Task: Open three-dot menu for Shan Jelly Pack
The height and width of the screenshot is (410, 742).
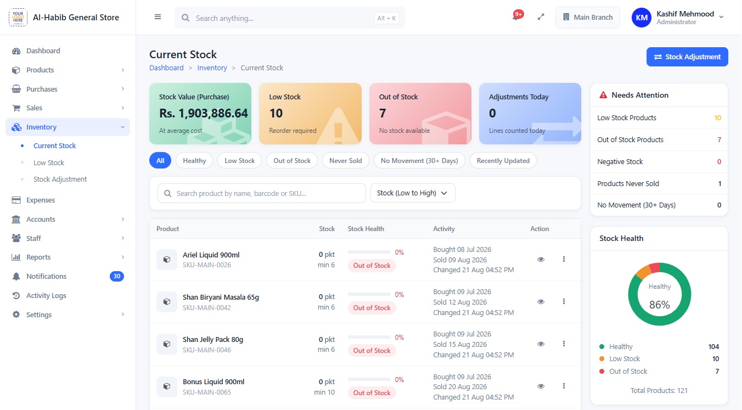Action: (x=564, y=344)
